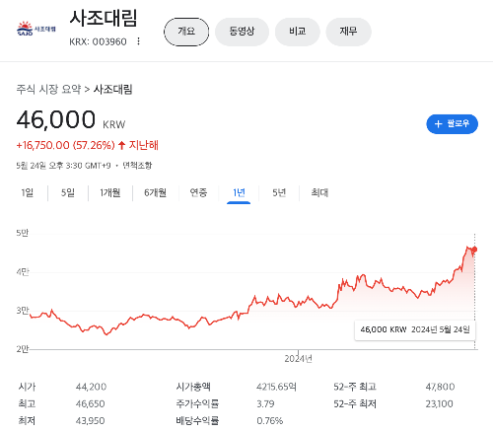Select the 1일 chart range
The height and width of the screenshot is (432, 493).
[x=28, y=192]
